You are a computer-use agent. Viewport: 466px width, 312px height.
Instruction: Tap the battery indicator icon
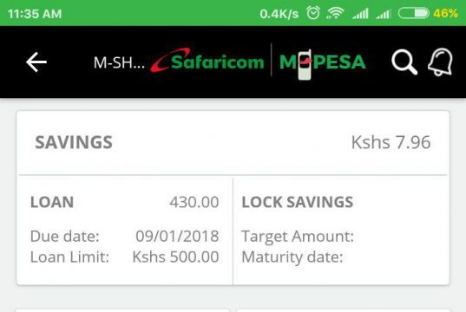[413, 13]
